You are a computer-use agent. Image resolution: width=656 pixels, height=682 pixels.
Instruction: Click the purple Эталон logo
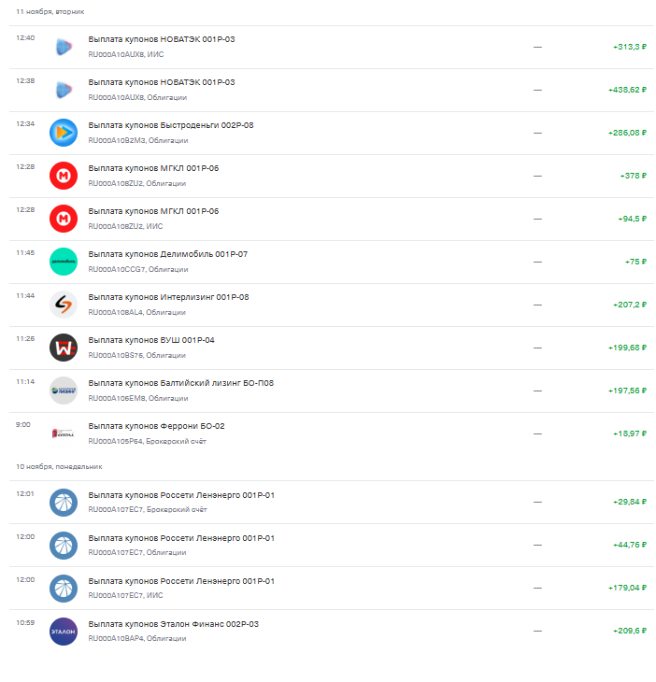64,632
